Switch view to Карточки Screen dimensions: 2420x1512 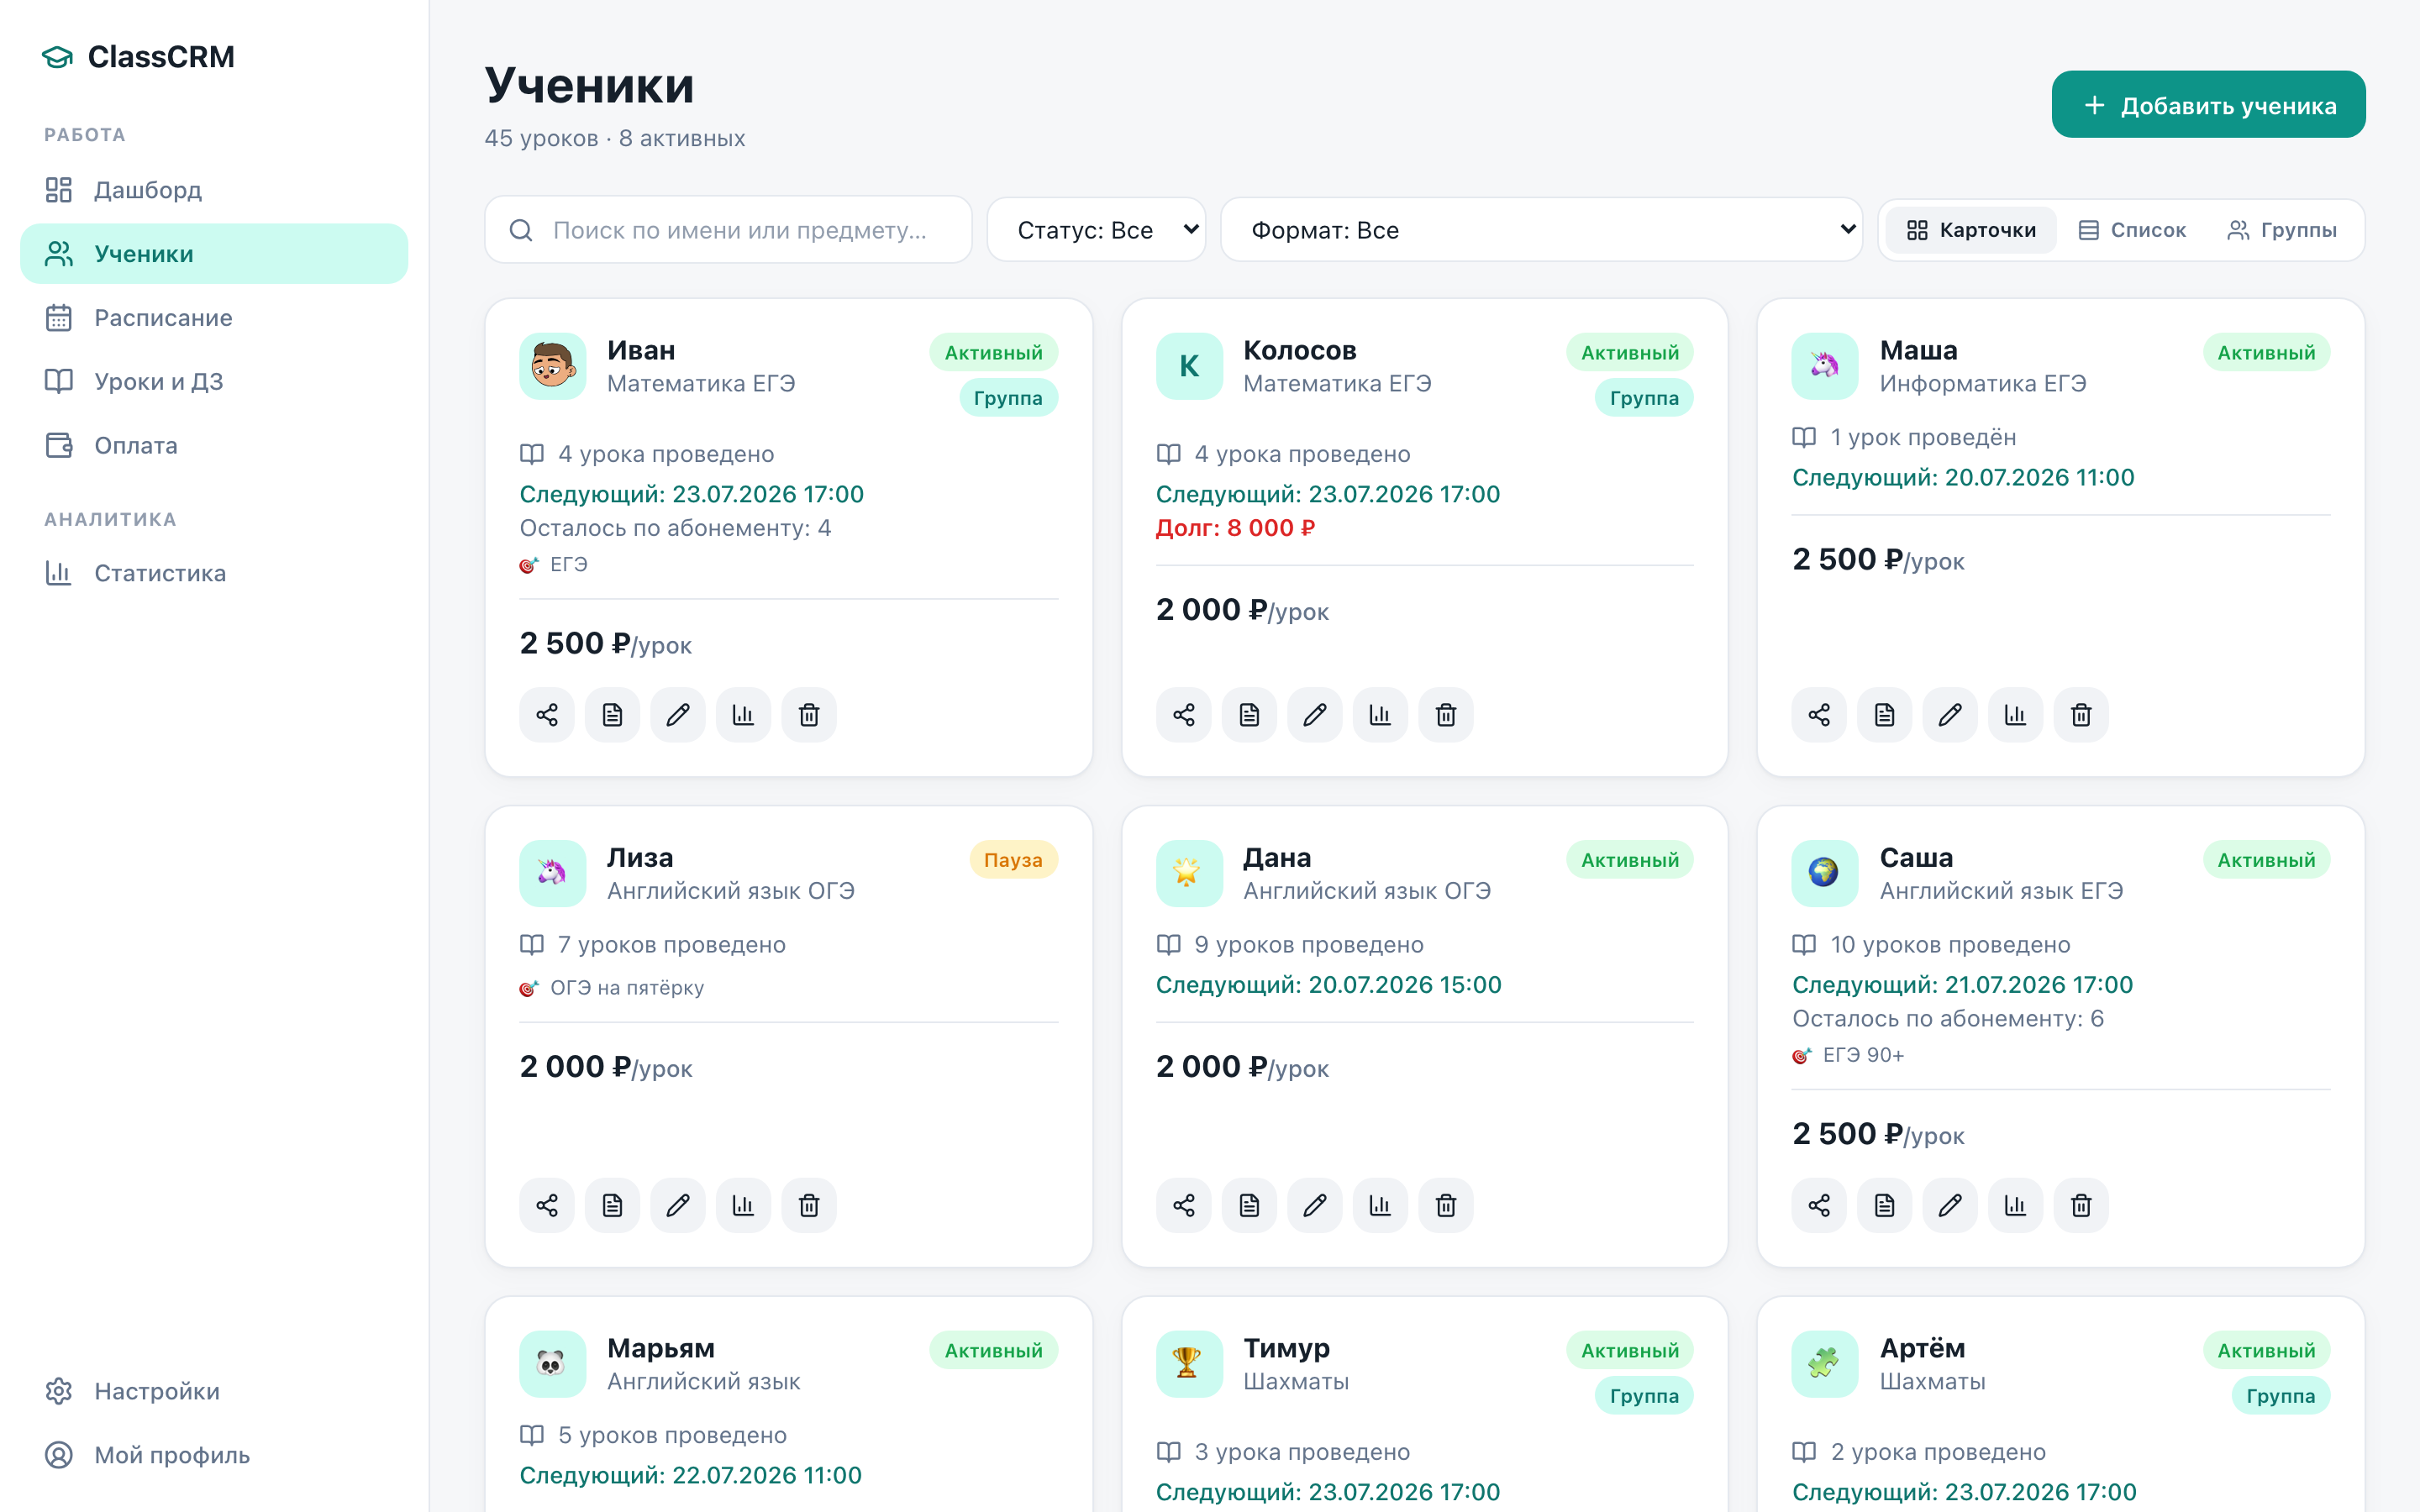click(x=1971, y=230)
